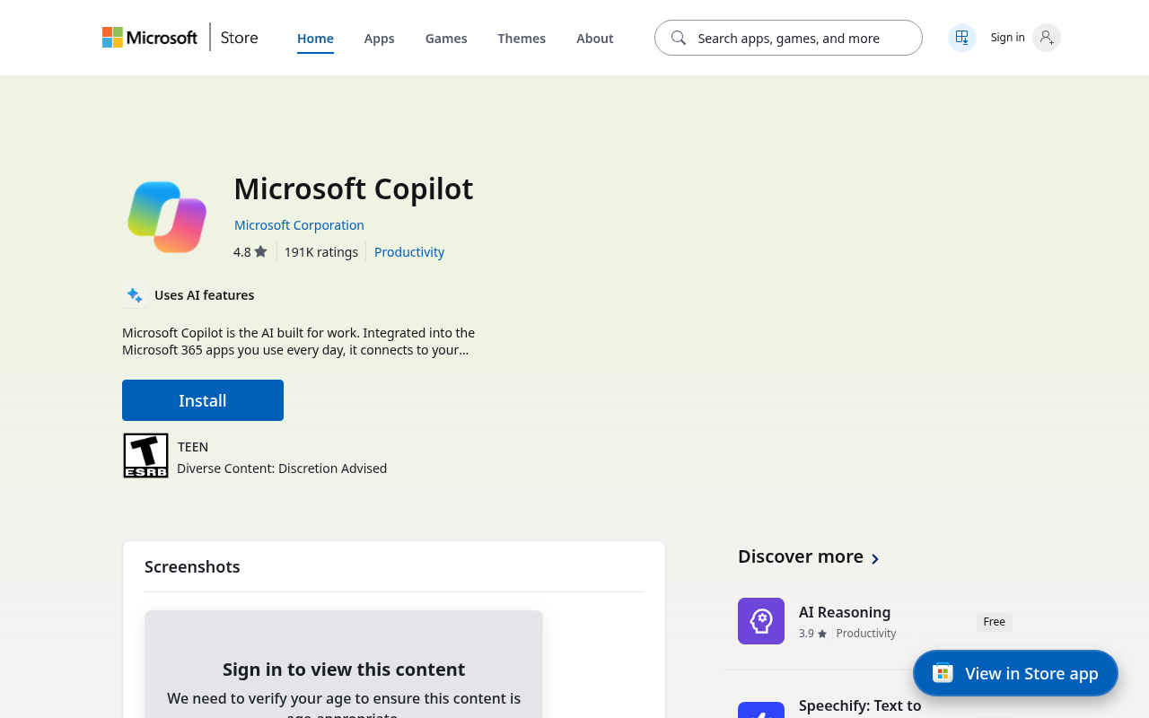Select the Home tab

[x=315, y=39]
